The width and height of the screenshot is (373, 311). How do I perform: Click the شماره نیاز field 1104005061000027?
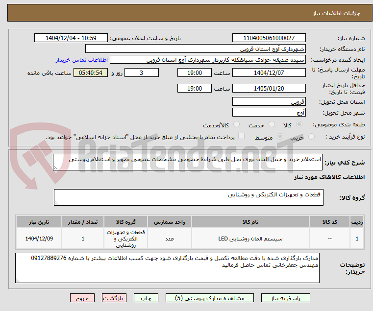269,38
